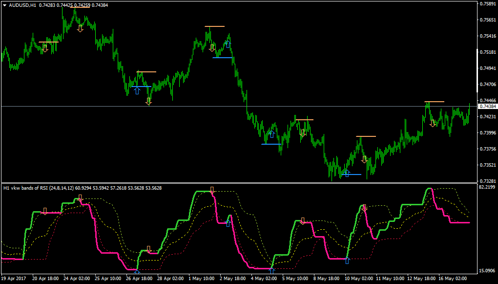Select the horizontal grey bid price line

(x=239, y=106)
